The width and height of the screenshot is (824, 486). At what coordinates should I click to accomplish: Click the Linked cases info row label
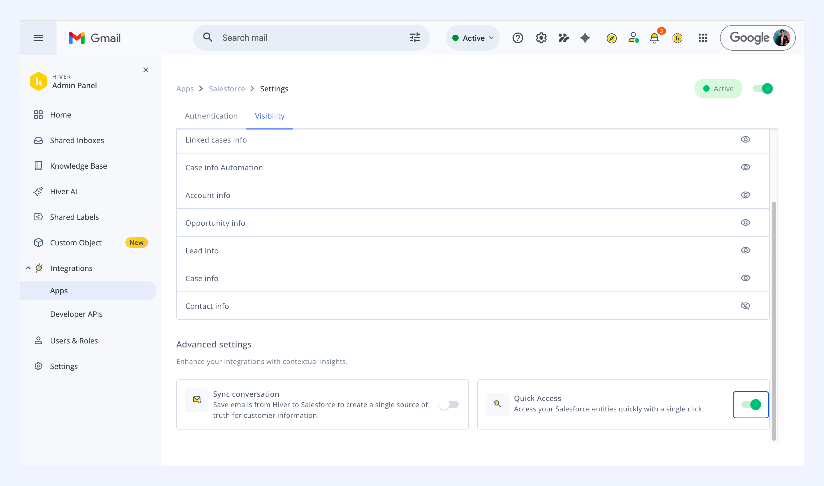point(216,140)
